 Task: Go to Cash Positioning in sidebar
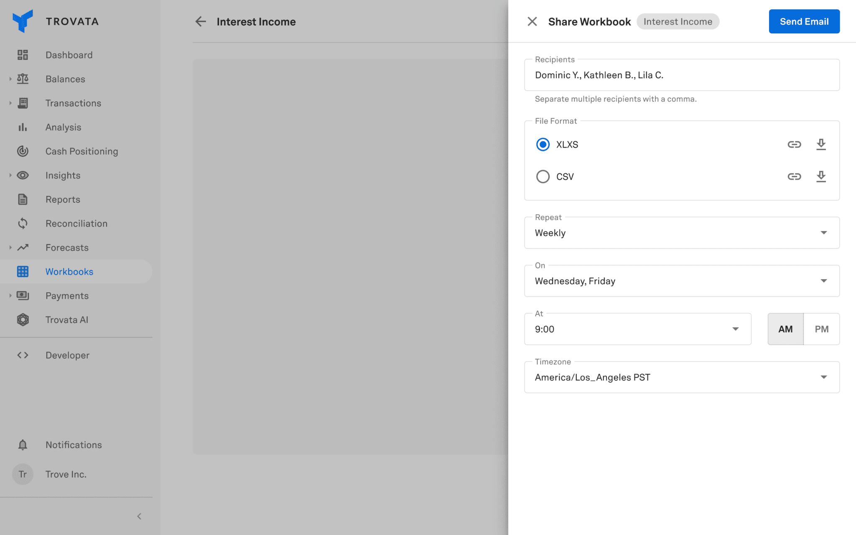82,151
